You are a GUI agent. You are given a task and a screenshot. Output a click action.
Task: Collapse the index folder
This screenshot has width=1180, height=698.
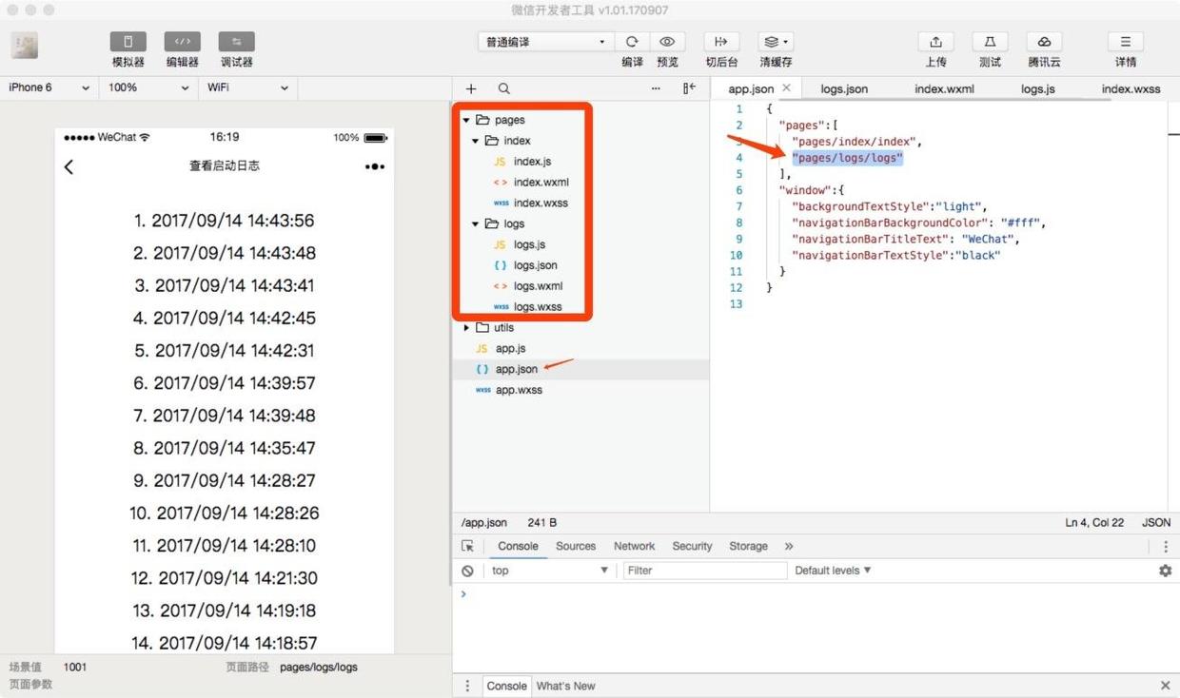point(476,141)
